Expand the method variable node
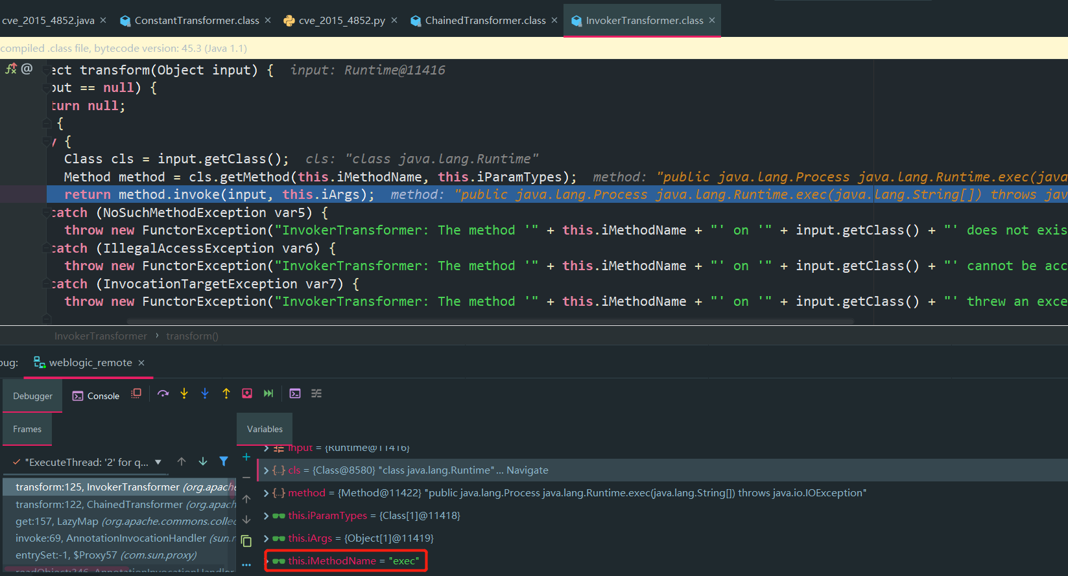Image resolution: width=1068 pixels, height=576 pixels. pos(266,493)
